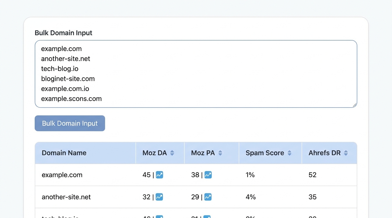The image size is (392, 218).
Task: Sort the table by Ahrefs DR
Action: coord(346,153)
